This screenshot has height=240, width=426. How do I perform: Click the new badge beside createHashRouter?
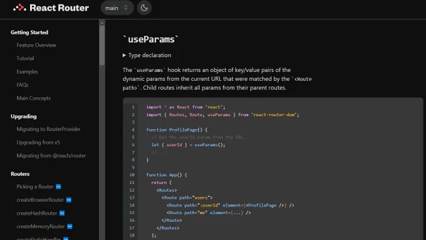62,213
